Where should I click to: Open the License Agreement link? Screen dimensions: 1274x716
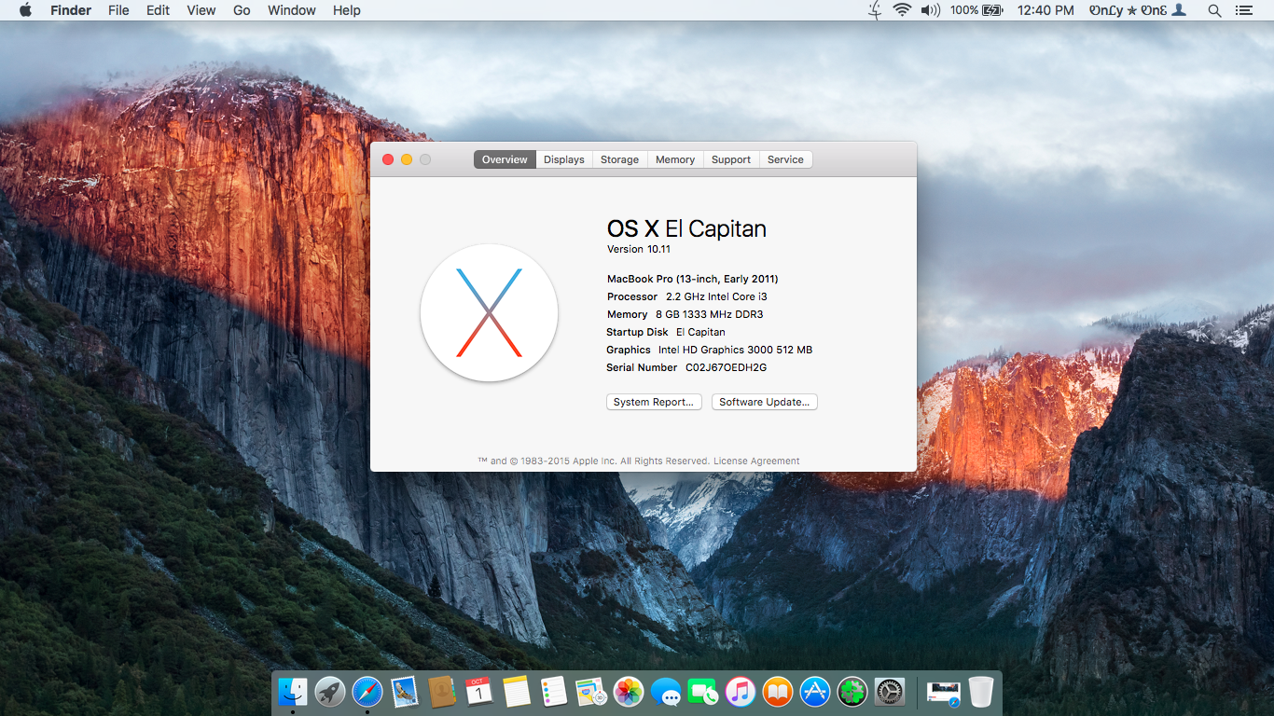(x=756, y=461)
